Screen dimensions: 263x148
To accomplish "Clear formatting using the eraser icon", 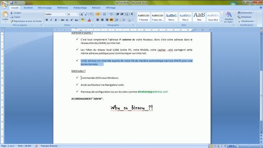I will [91, 14].
